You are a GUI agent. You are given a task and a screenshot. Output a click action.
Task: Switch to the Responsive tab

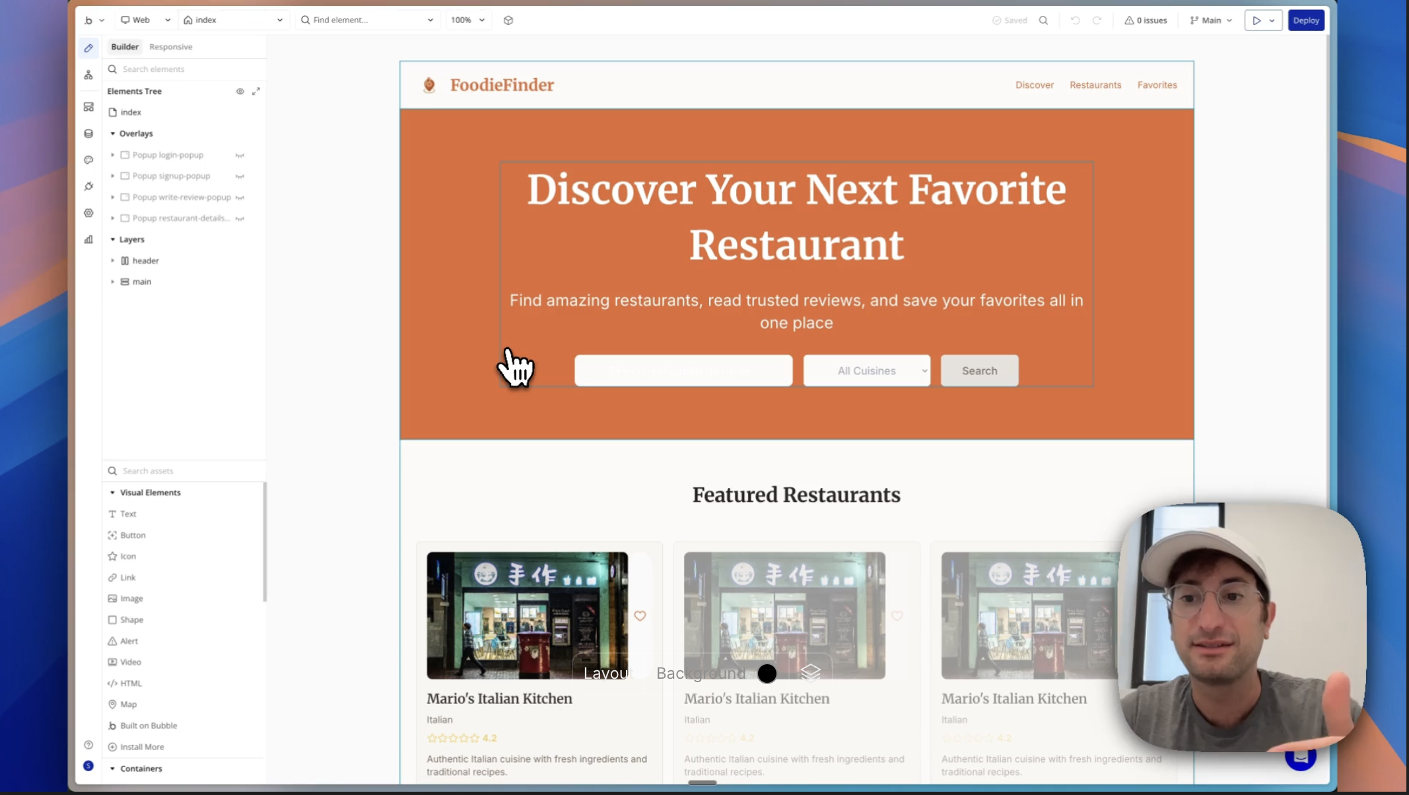click(x=170, y=47)
